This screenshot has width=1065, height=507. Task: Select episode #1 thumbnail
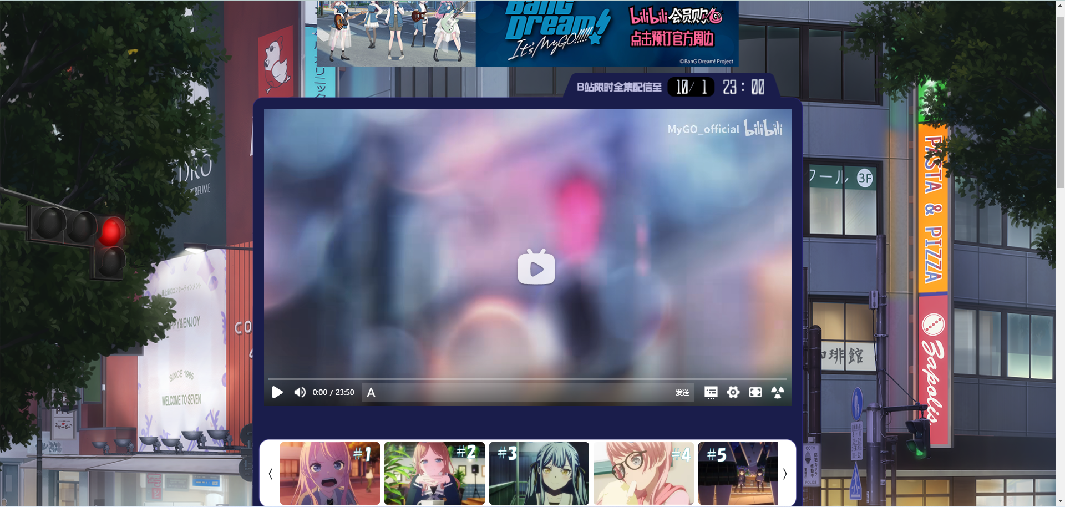[330, 473]
